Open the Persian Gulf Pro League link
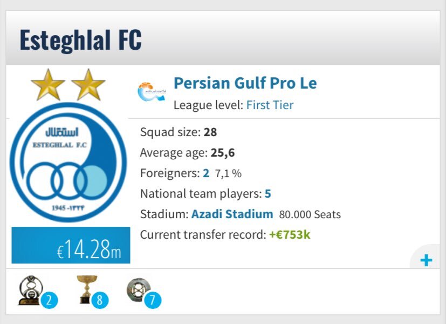446x324 pixels. (x=245, y=83)
